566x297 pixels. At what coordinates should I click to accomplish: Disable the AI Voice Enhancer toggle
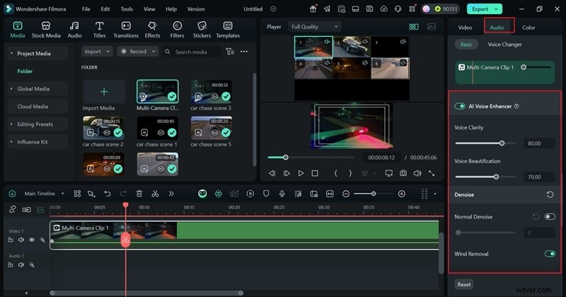click(460, 106)
